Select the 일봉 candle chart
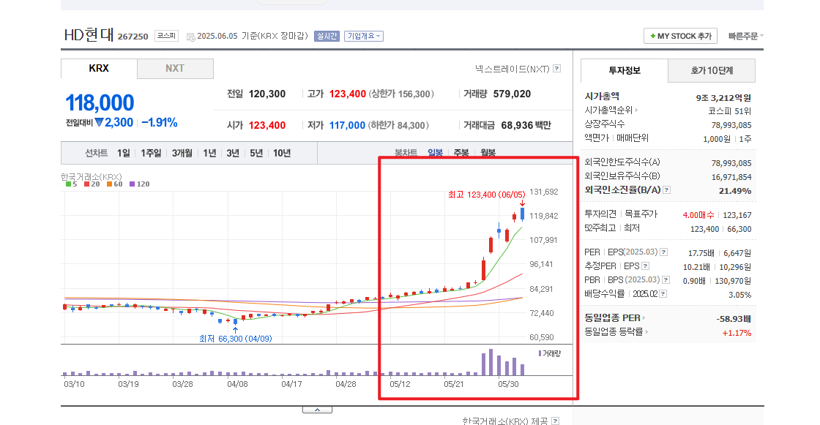The image size is (820, 425). [435, 153]
